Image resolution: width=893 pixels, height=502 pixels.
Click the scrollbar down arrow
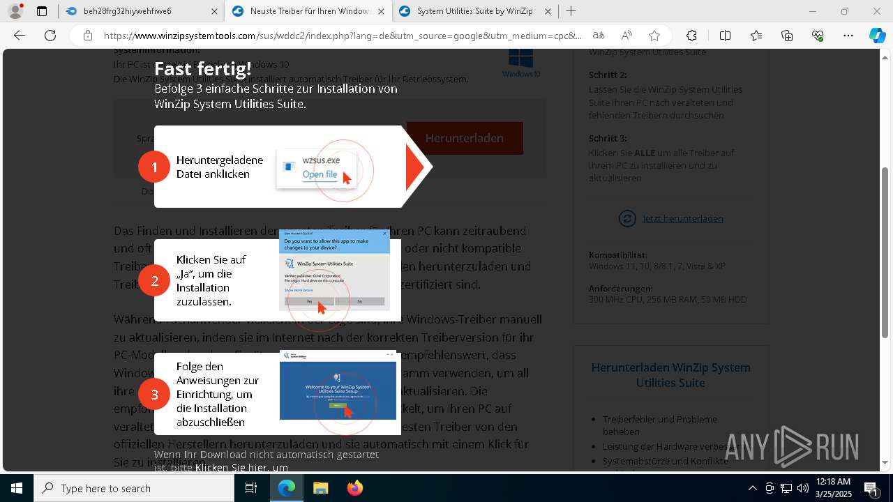(885, 462)
